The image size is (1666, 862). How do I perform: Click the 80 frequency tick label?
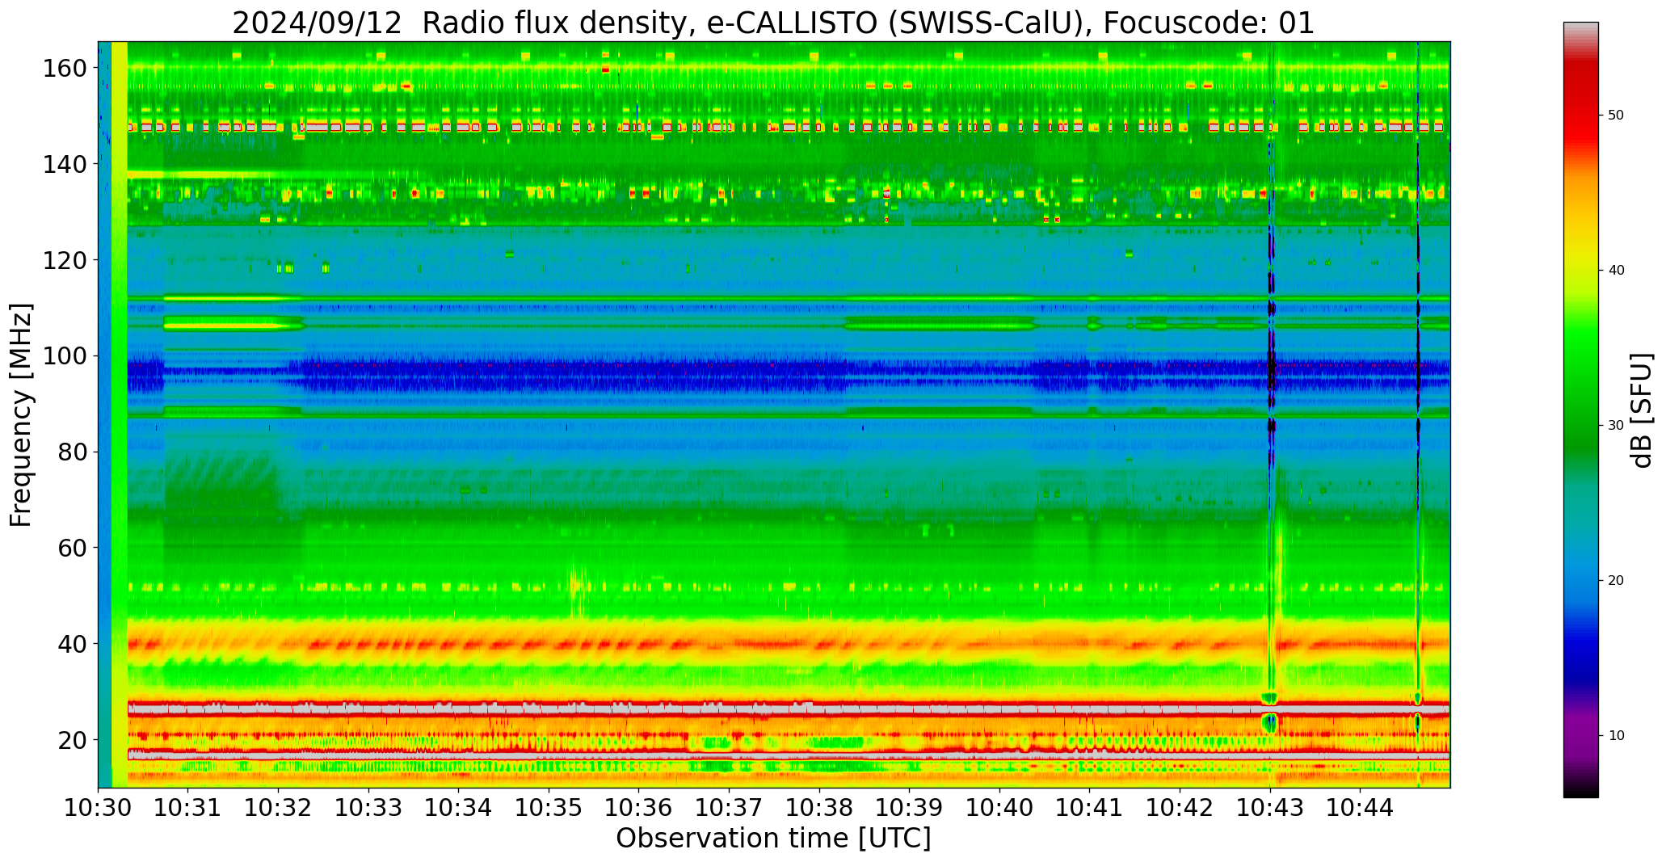pyautogui.click(x=71, y=452)
